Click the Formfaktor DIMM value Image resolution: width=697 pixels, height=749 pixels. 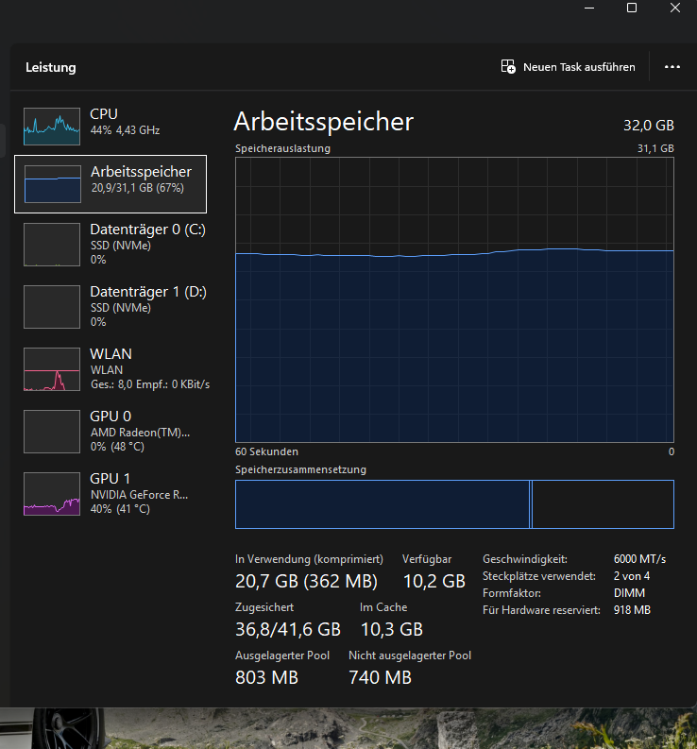(629, 593)
